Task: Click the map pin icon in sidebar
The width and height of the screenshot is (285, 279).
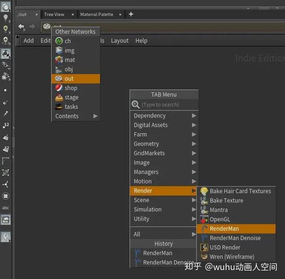Action: [6, 237]
